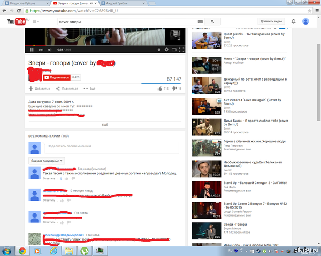
Task: Open the 'Ещё' more actions menu
Action: tap(89, 89)
